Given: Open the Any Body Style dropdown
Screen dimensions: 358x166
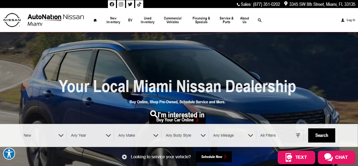Looking at the screenshot, I should (185, 135).
